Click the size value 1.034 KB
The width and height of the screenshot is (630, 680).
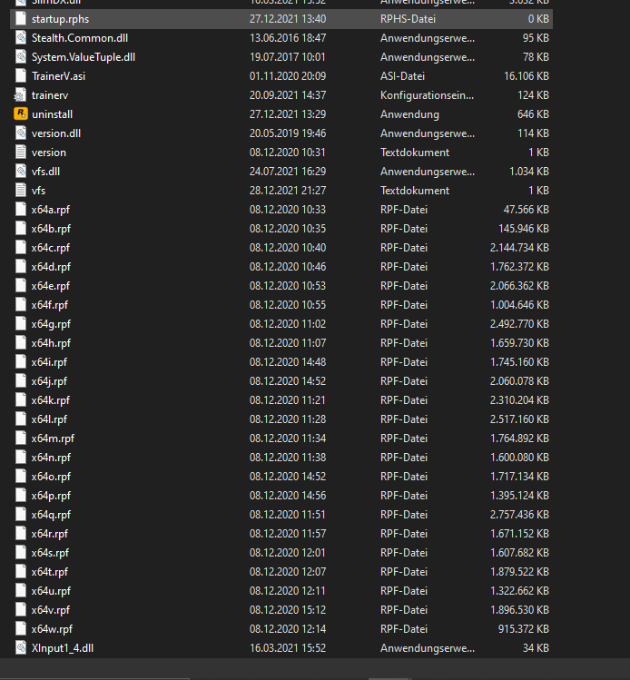(x=529, y=172)
